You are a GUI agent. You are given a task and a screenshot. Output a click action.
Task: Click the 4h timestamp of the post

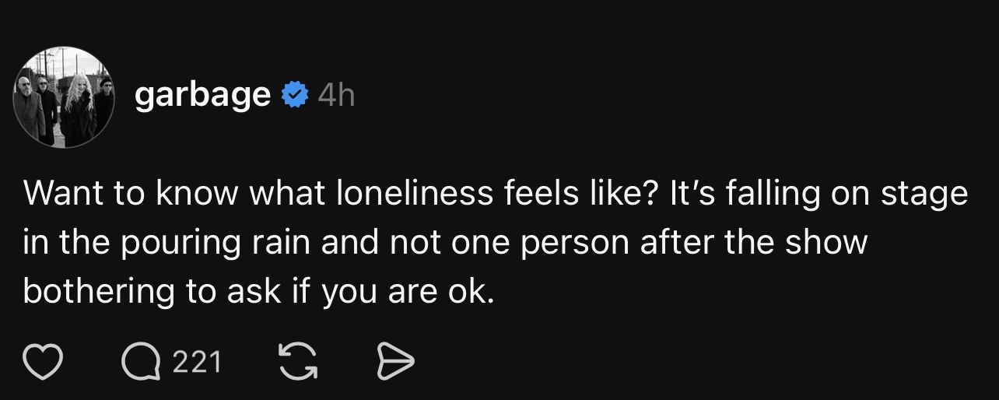(x=336, y=96)
